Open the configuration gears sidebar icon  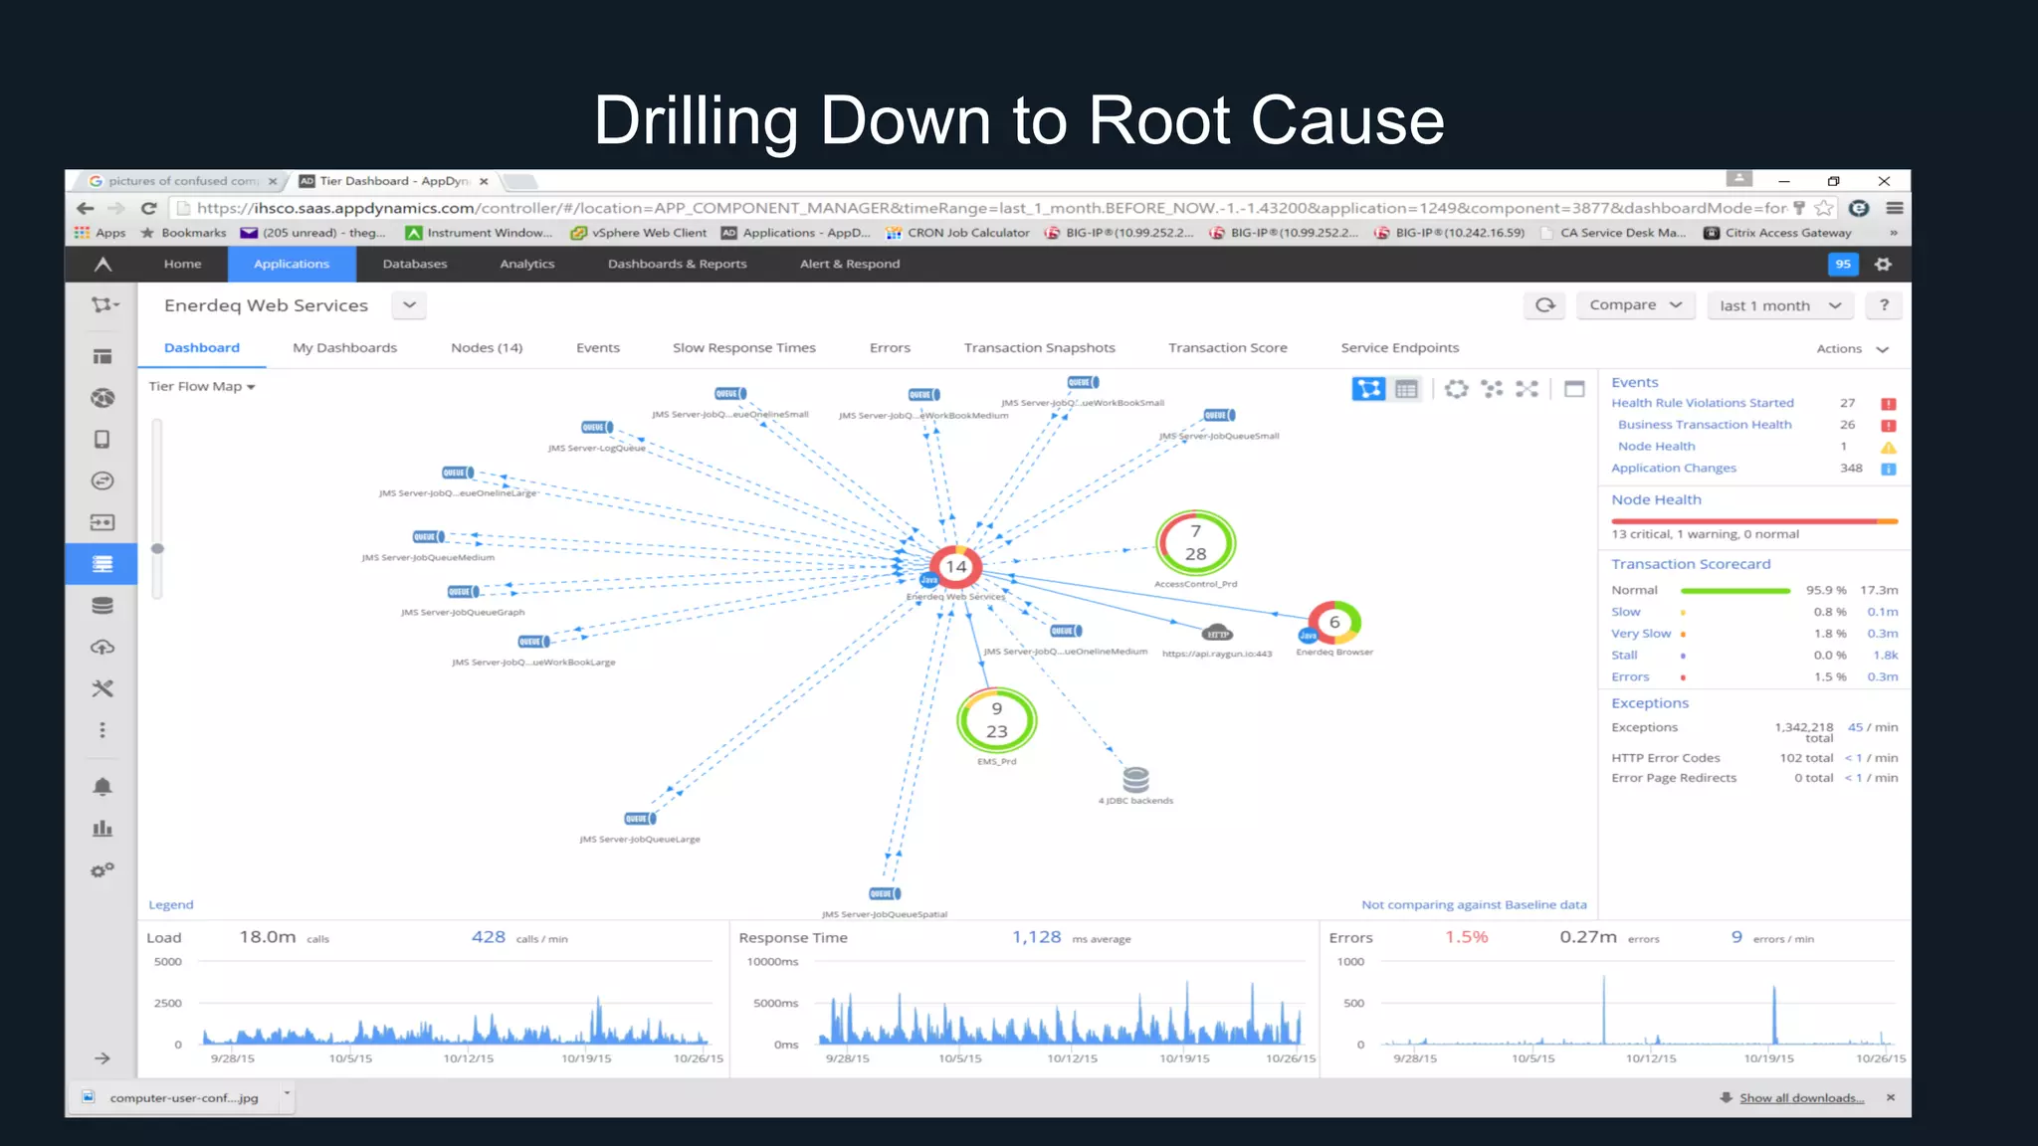pos(102,870)
